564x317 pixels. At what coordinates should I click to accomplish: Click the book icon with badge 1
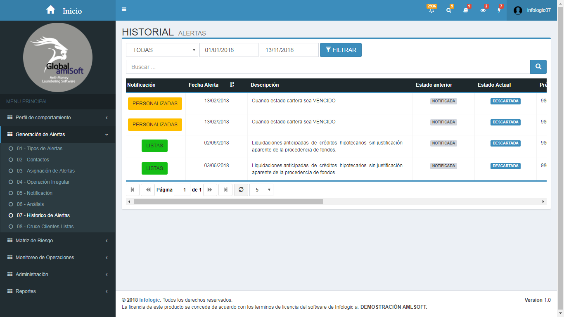(x=466, y=10)
